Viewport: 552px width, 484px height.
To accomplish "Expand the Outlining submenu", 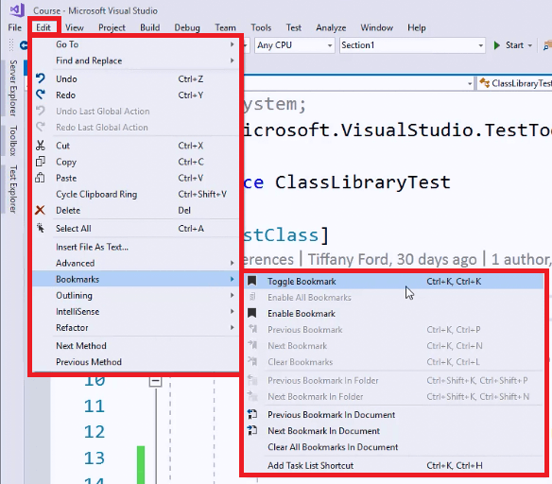I will point(135,295).
